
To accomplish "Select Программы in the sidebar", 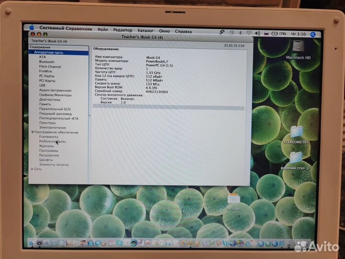I will tap(48, 151).
